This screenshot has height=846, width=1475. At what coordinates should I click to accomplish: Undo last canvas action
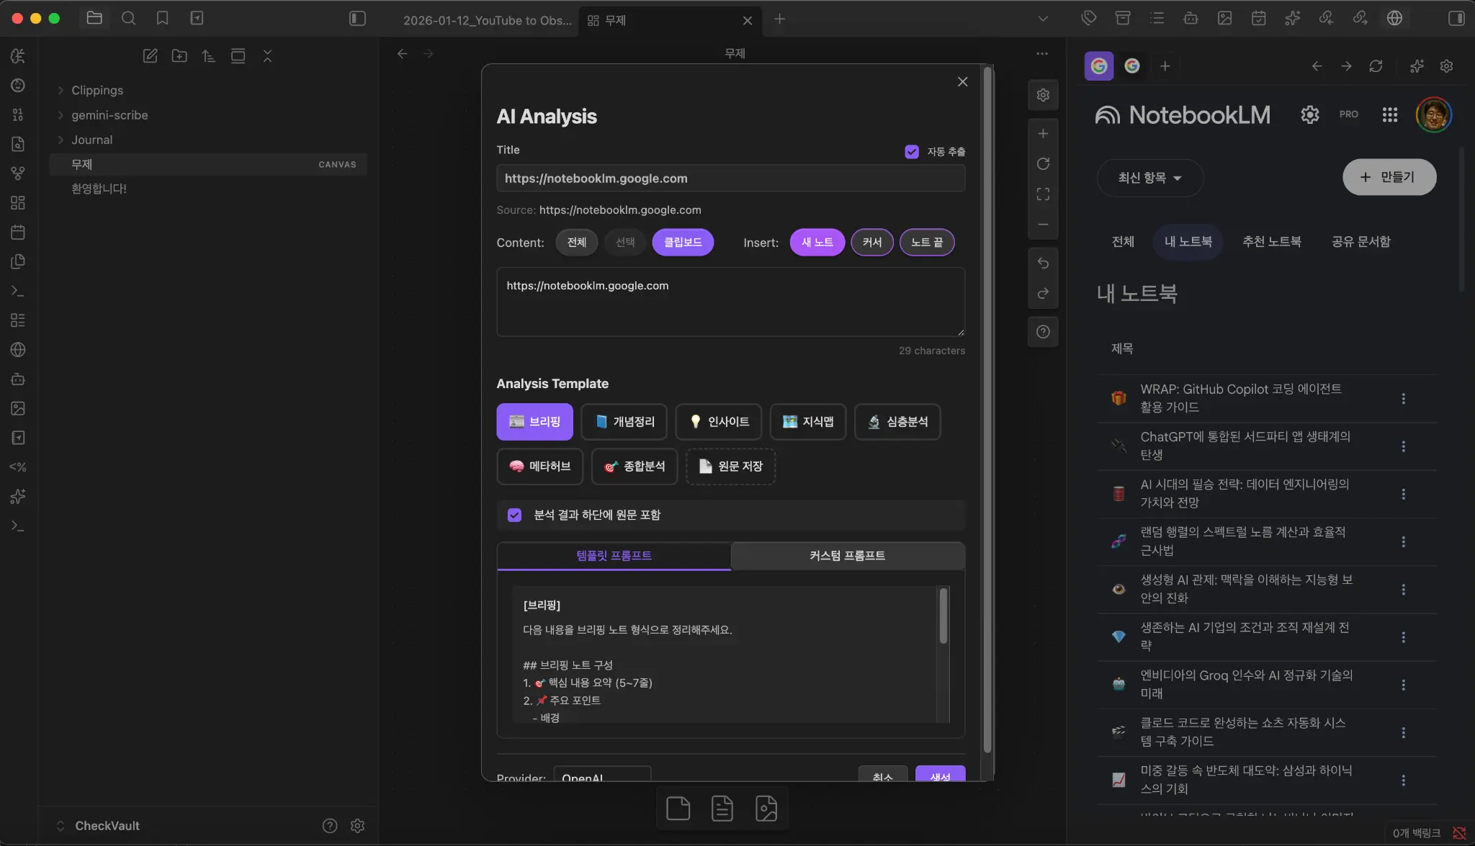tap(1043, 264)
